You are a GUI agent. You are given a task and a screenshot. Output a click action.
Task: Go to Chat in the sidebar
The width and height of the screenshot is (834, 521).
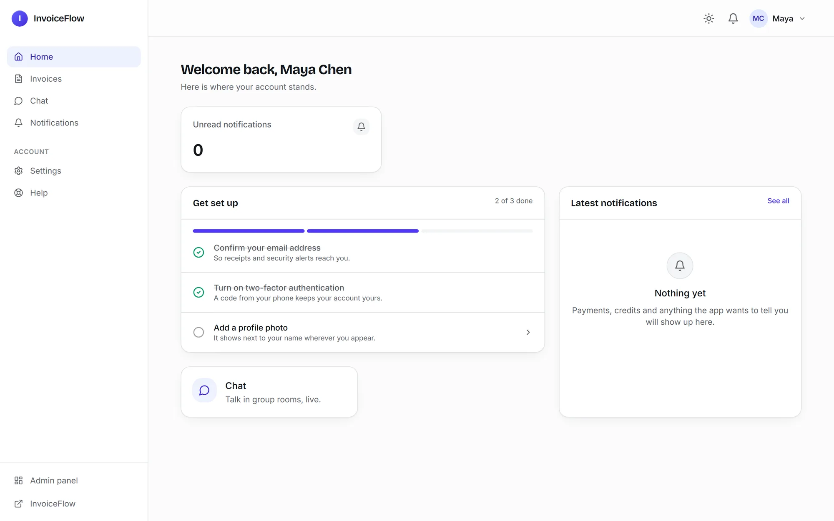pos(39,101)
